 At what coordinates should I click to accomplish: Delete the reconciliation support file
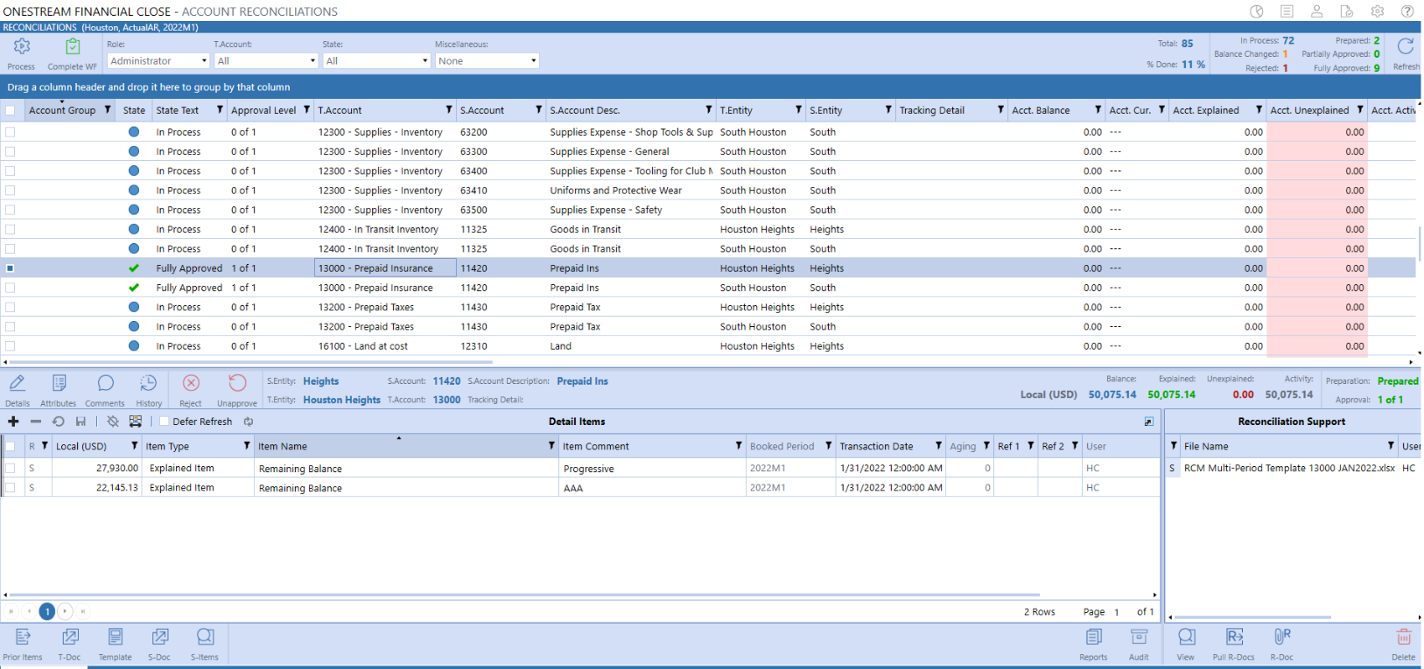1404,637
